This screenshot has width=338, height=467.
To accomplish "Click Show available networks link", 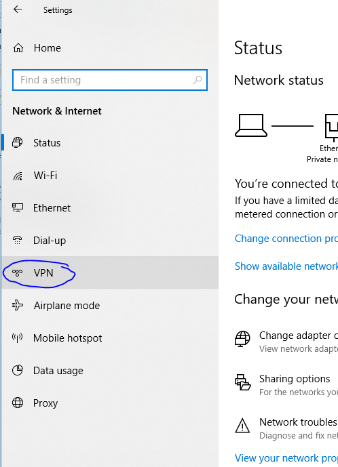I will click(286, 266).
